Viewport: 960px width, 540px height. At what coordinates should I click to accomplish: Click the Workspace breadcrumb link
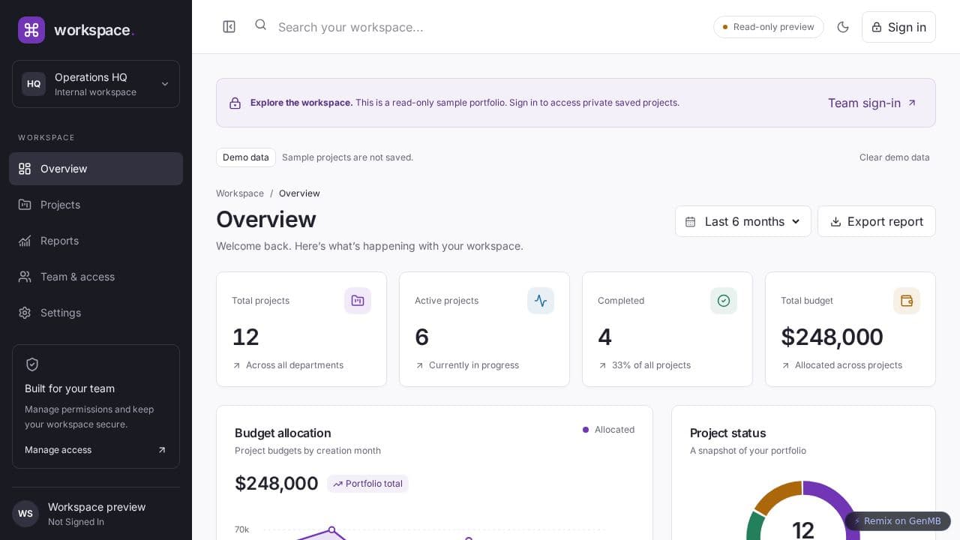[240, 193]
